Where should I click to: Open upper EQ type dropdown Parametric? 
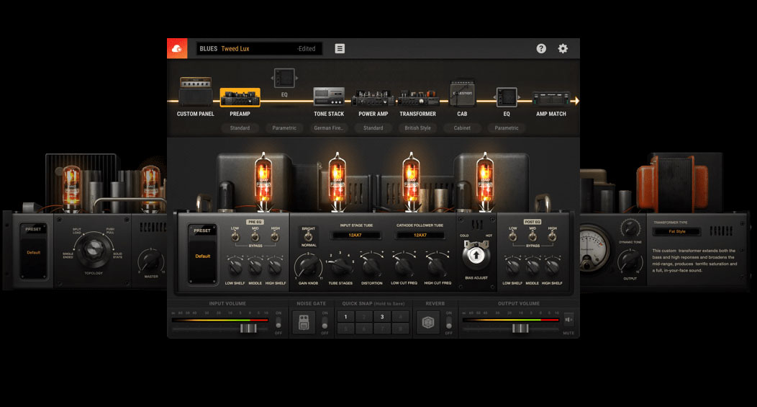click(284, 128)
